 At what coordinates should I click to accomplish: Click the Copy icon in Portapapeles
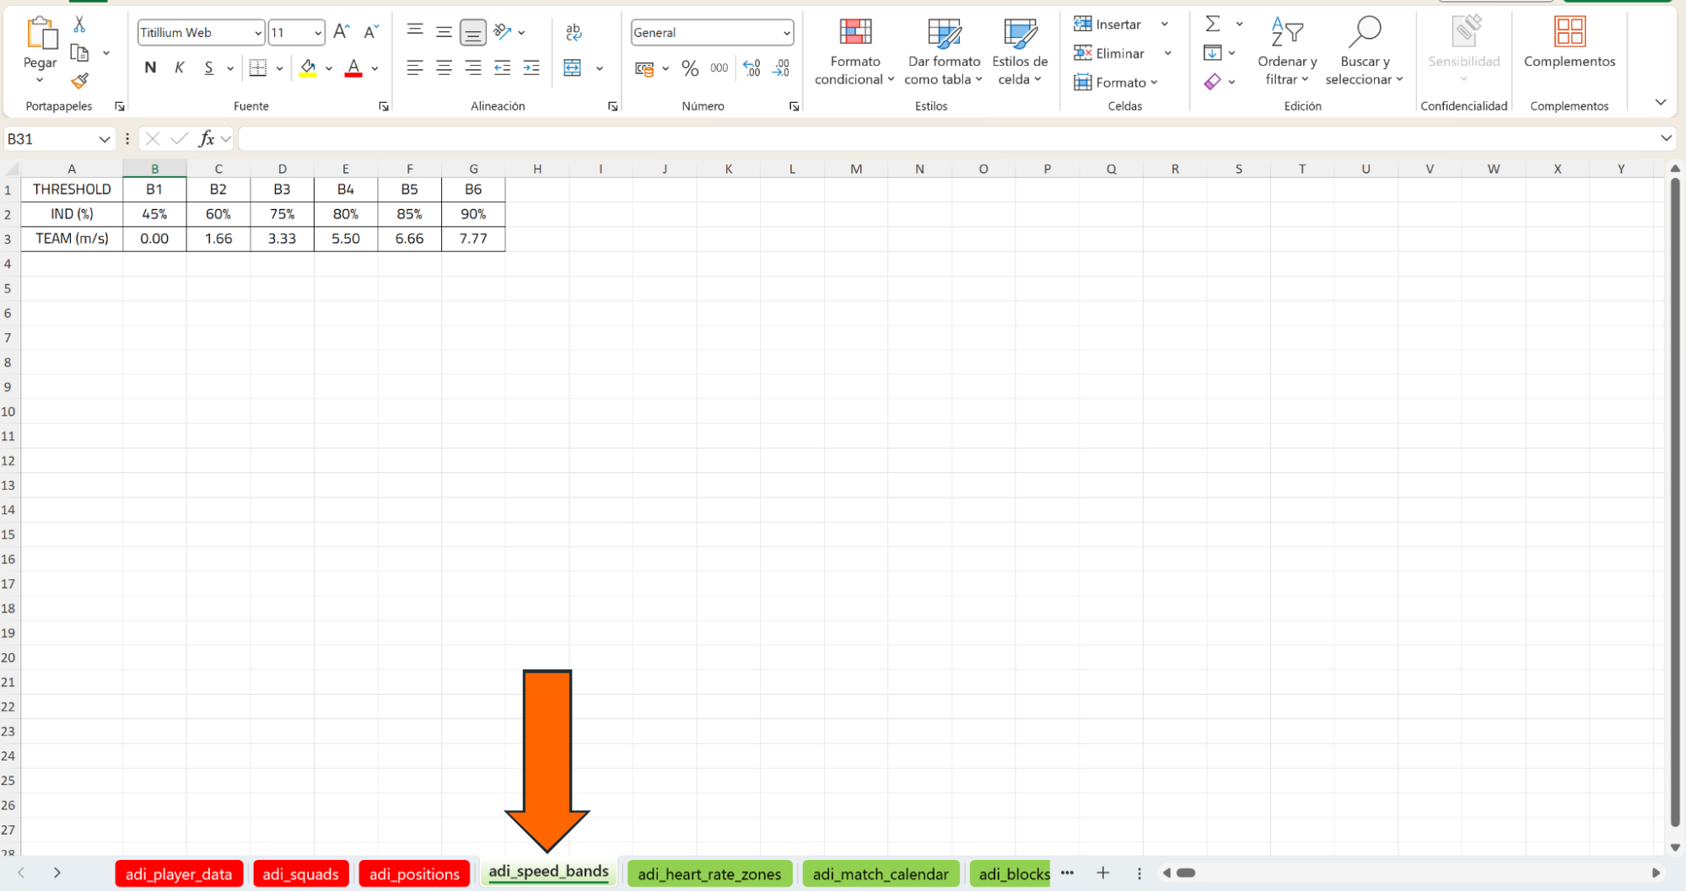(x=80, y=53)
